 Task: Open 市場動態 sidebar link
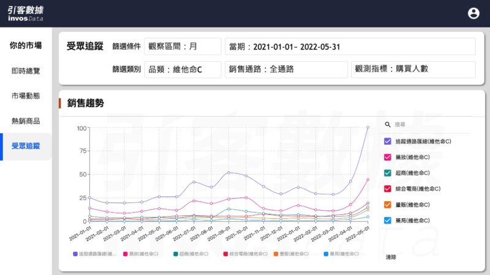(26, 96)
